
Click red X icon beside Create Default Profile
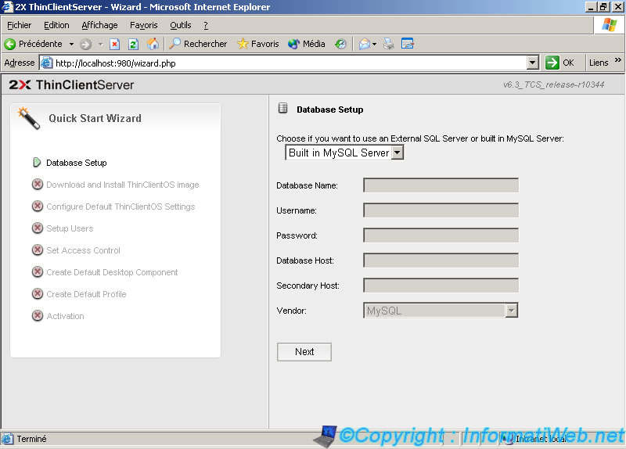pyautogui.click(x=37, y=294)
